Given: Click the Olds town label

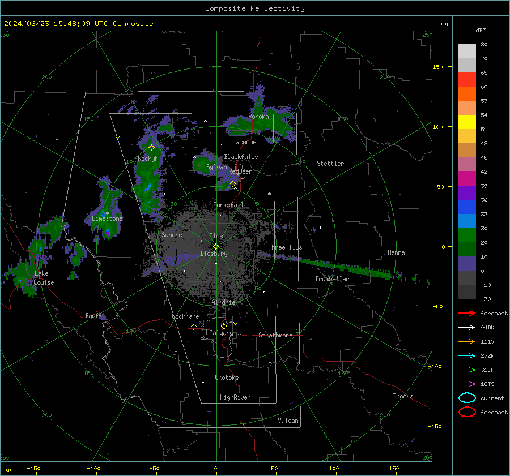Looking at the screenshot, I should pyautogui.click(x=216, y=236).
